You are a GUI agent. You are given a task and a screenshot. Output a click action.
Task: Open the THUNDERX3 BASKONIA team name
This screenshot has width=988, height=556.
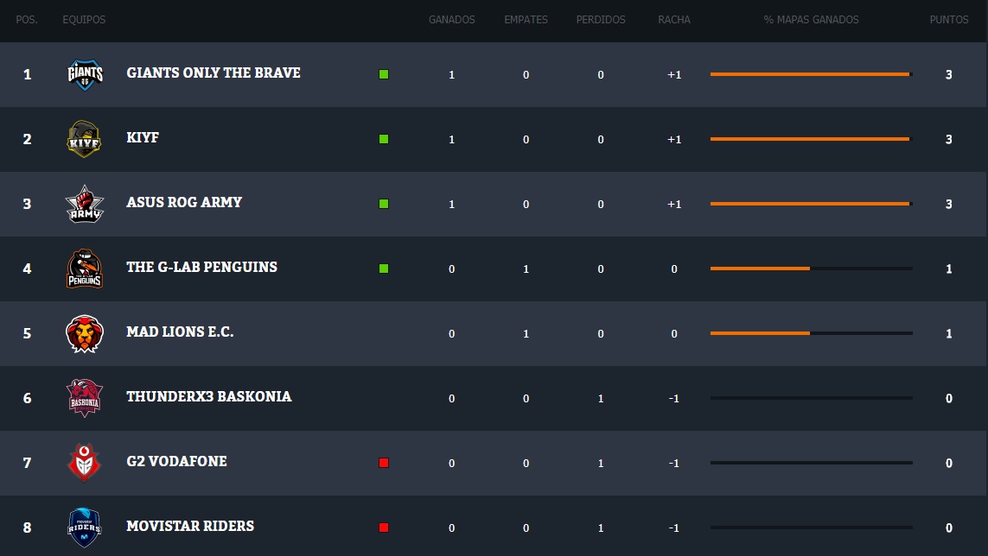click(208, 397)
